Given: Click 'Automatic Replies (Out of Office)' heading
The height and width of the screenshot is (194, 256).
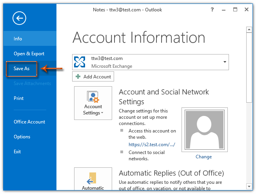Looking at the screenshot, I should [171, 173].
